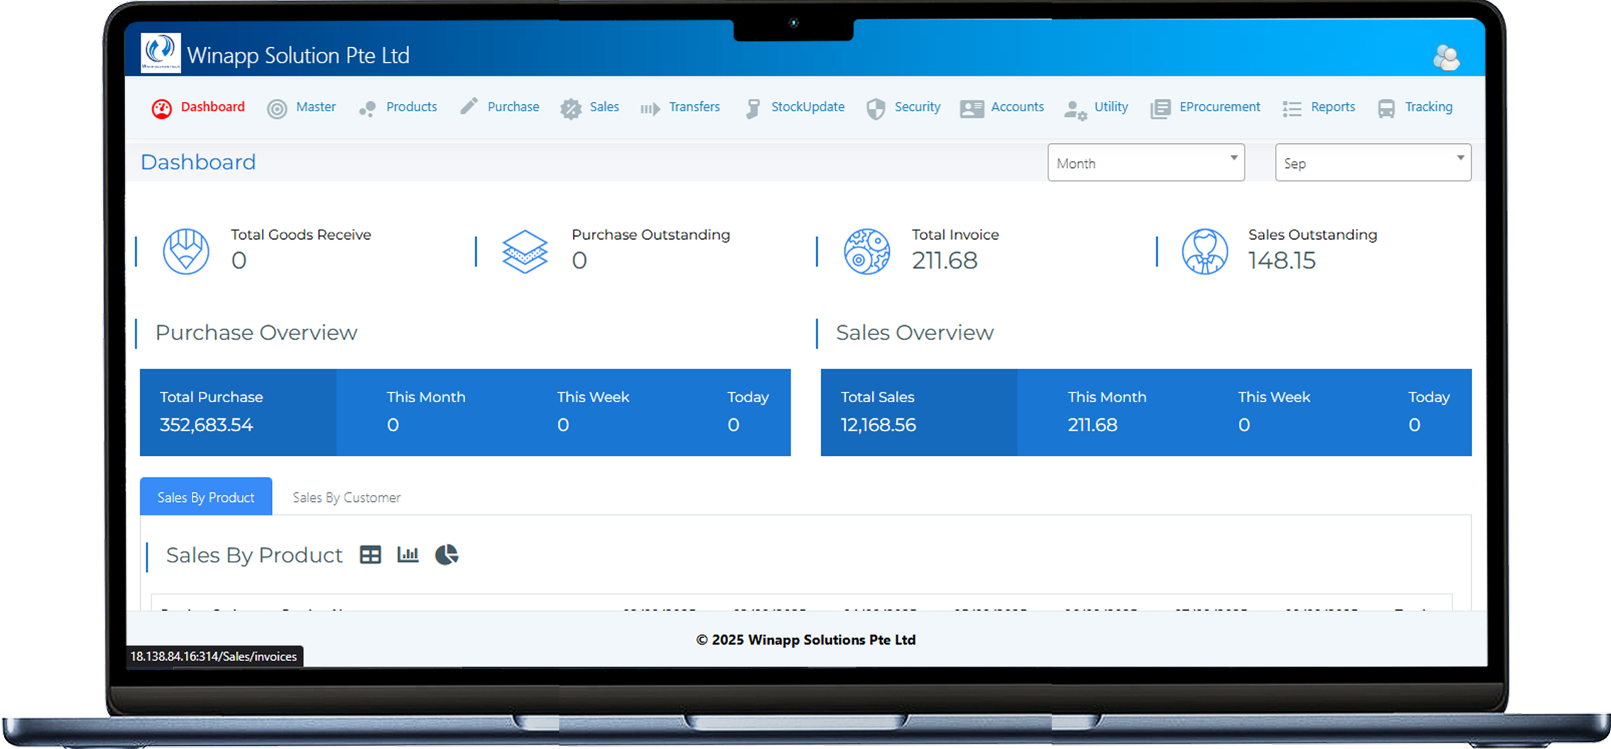Click the Sales Outstanding person icon
Image resolution: width=1611 pixels, height=749 pixels.
[x=1204, y=252]
